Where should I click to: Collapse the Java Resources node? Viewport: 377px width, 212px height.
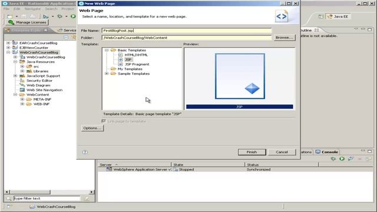[x=15, y=62]
